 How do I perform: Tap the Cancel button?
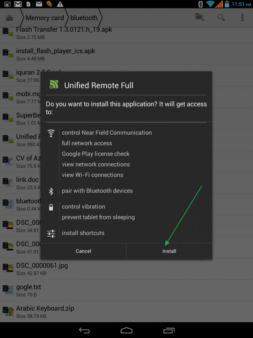(x=83, y=251)
